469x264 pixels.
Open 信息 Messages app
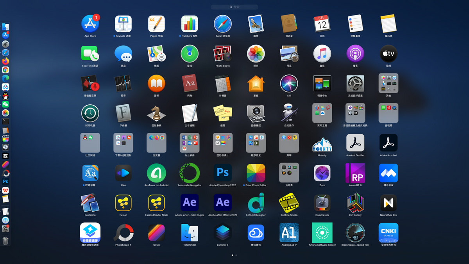123,54
